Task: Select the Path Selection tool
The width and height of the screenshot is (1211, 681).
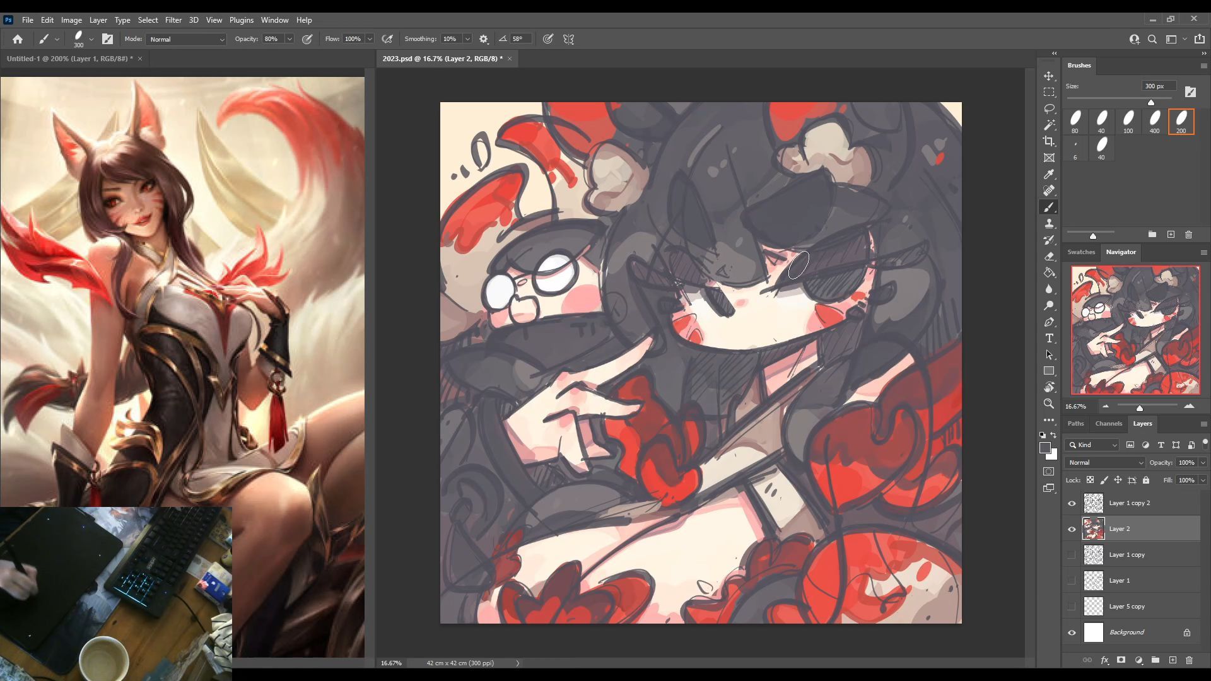Action: 1049,354
